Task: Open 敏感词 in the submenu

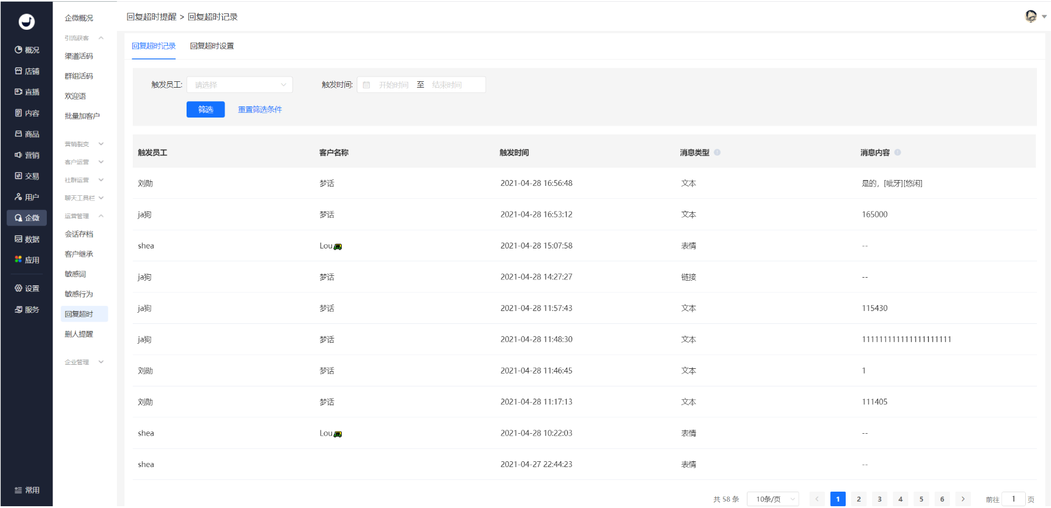Action: point(75,274)
